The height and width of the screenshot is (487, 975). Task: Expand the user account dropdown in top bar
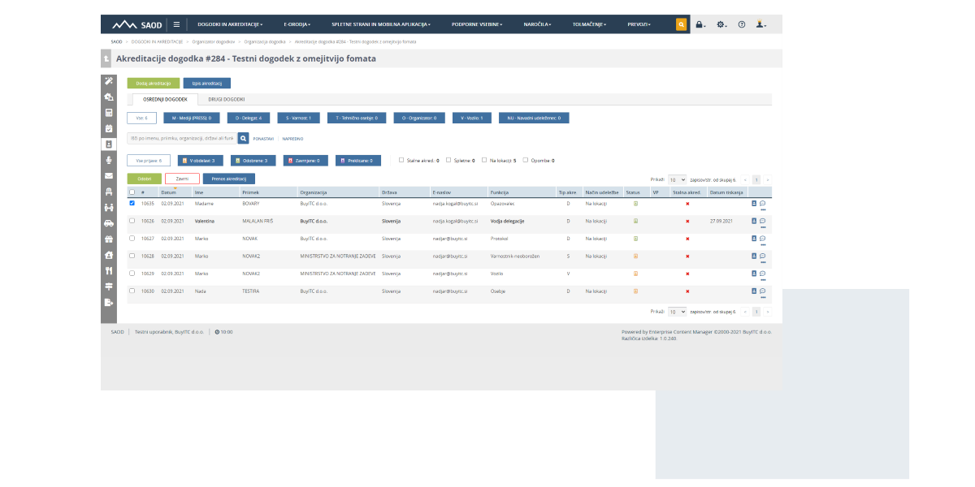760,24
